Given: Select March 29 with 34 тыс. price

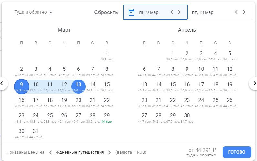Looking at the screenshot, I should pyautogui.click(x=107, y=117).
